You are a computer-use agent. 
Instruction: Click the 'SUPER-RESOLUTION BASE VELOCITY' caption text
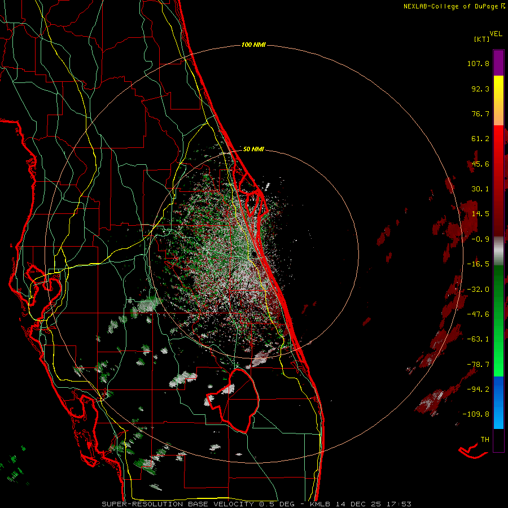pos(178,504)
